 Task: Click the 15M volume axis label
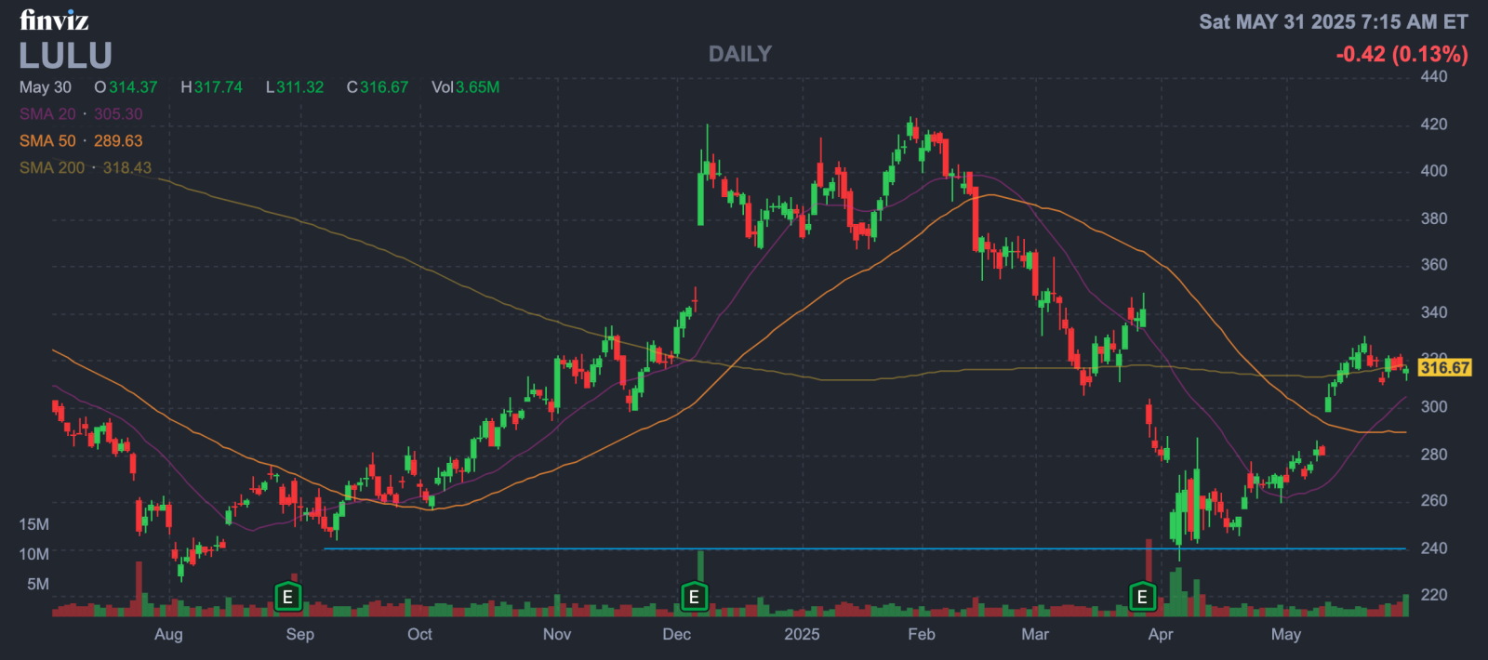pyautogui.click(x=34, y=524)
